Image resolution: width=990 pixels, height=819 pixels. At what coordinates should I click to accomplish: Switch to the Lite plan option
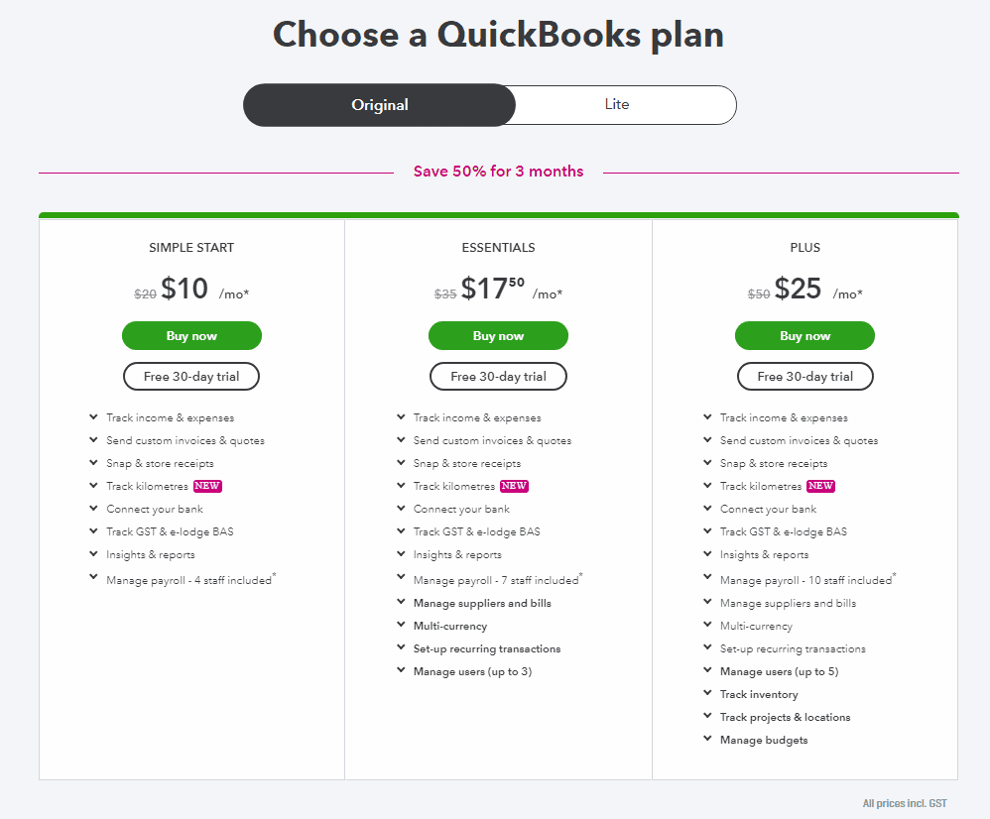point(617,105)
